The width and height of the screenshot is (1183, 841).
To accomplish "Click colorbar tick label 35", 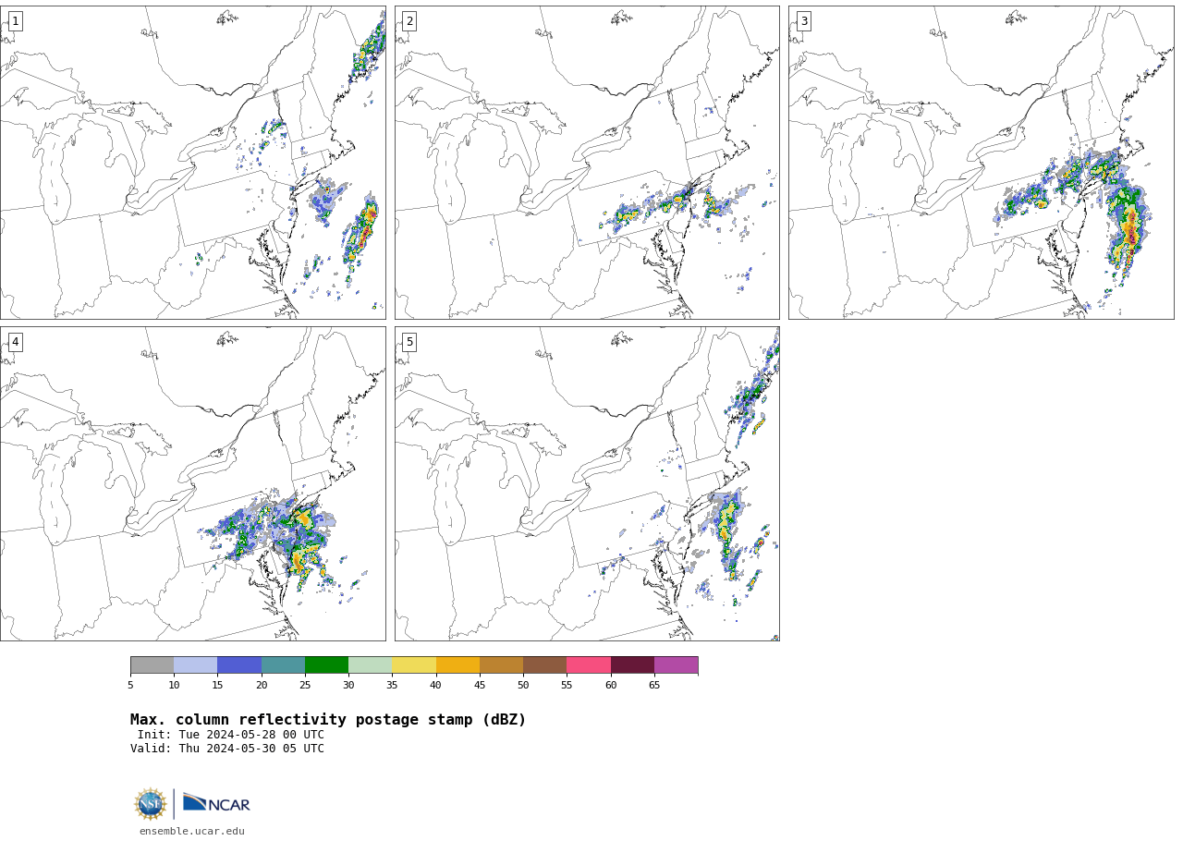I will coord(392,685).
